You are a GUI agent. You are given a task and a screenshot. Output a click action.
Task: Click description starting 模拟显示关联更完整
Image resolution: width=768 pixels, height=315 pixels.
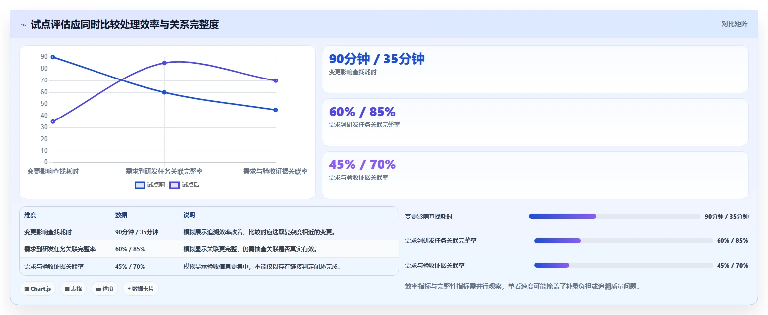250,249
